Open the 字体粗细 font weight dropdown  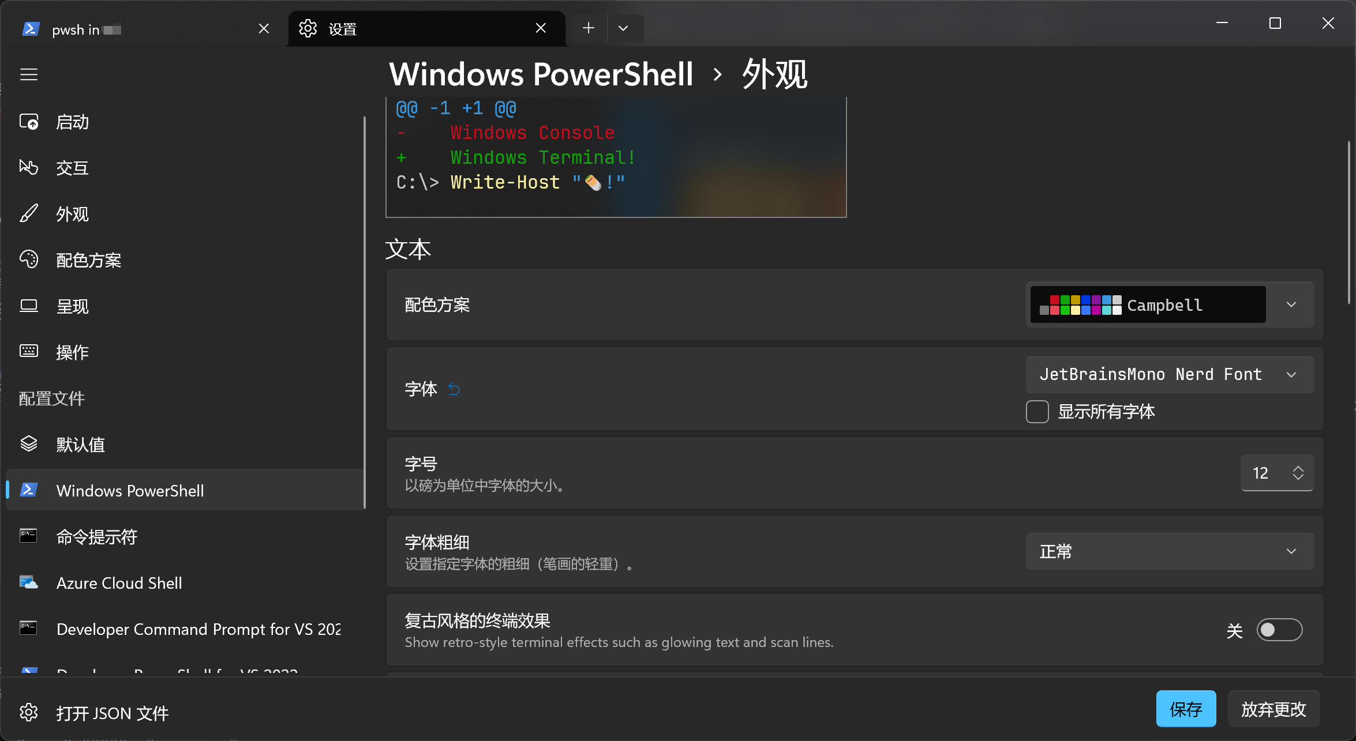(1170, 552)
